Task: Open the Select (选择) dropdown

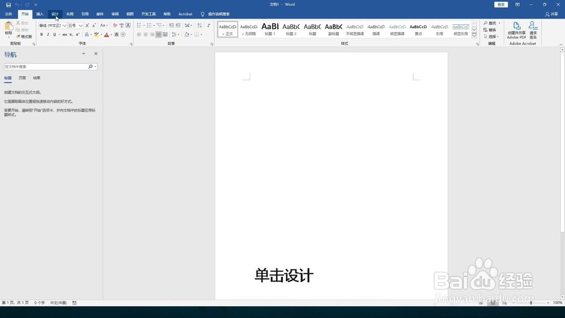Action: [491, 36]
